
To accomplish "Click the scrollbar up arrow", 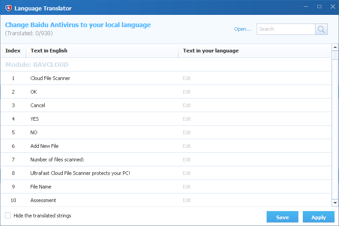I will (335, 47).
